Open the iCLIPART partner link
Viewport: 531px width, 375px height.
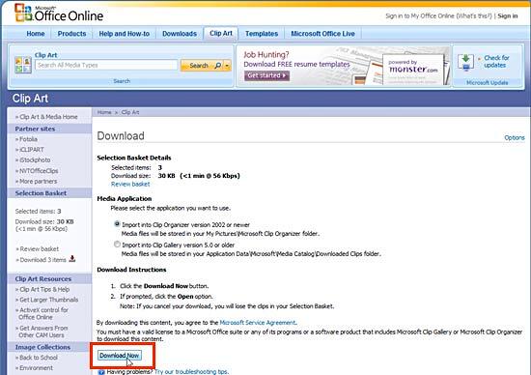click(32, 150)
